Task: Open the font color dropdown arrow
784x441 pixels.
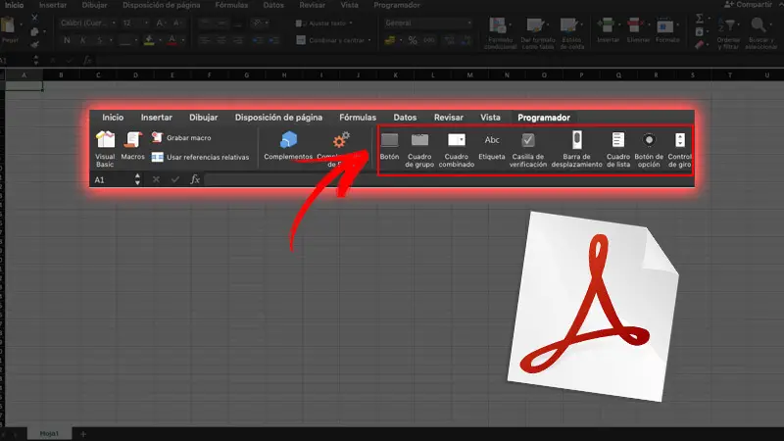Action: (183, 40)
